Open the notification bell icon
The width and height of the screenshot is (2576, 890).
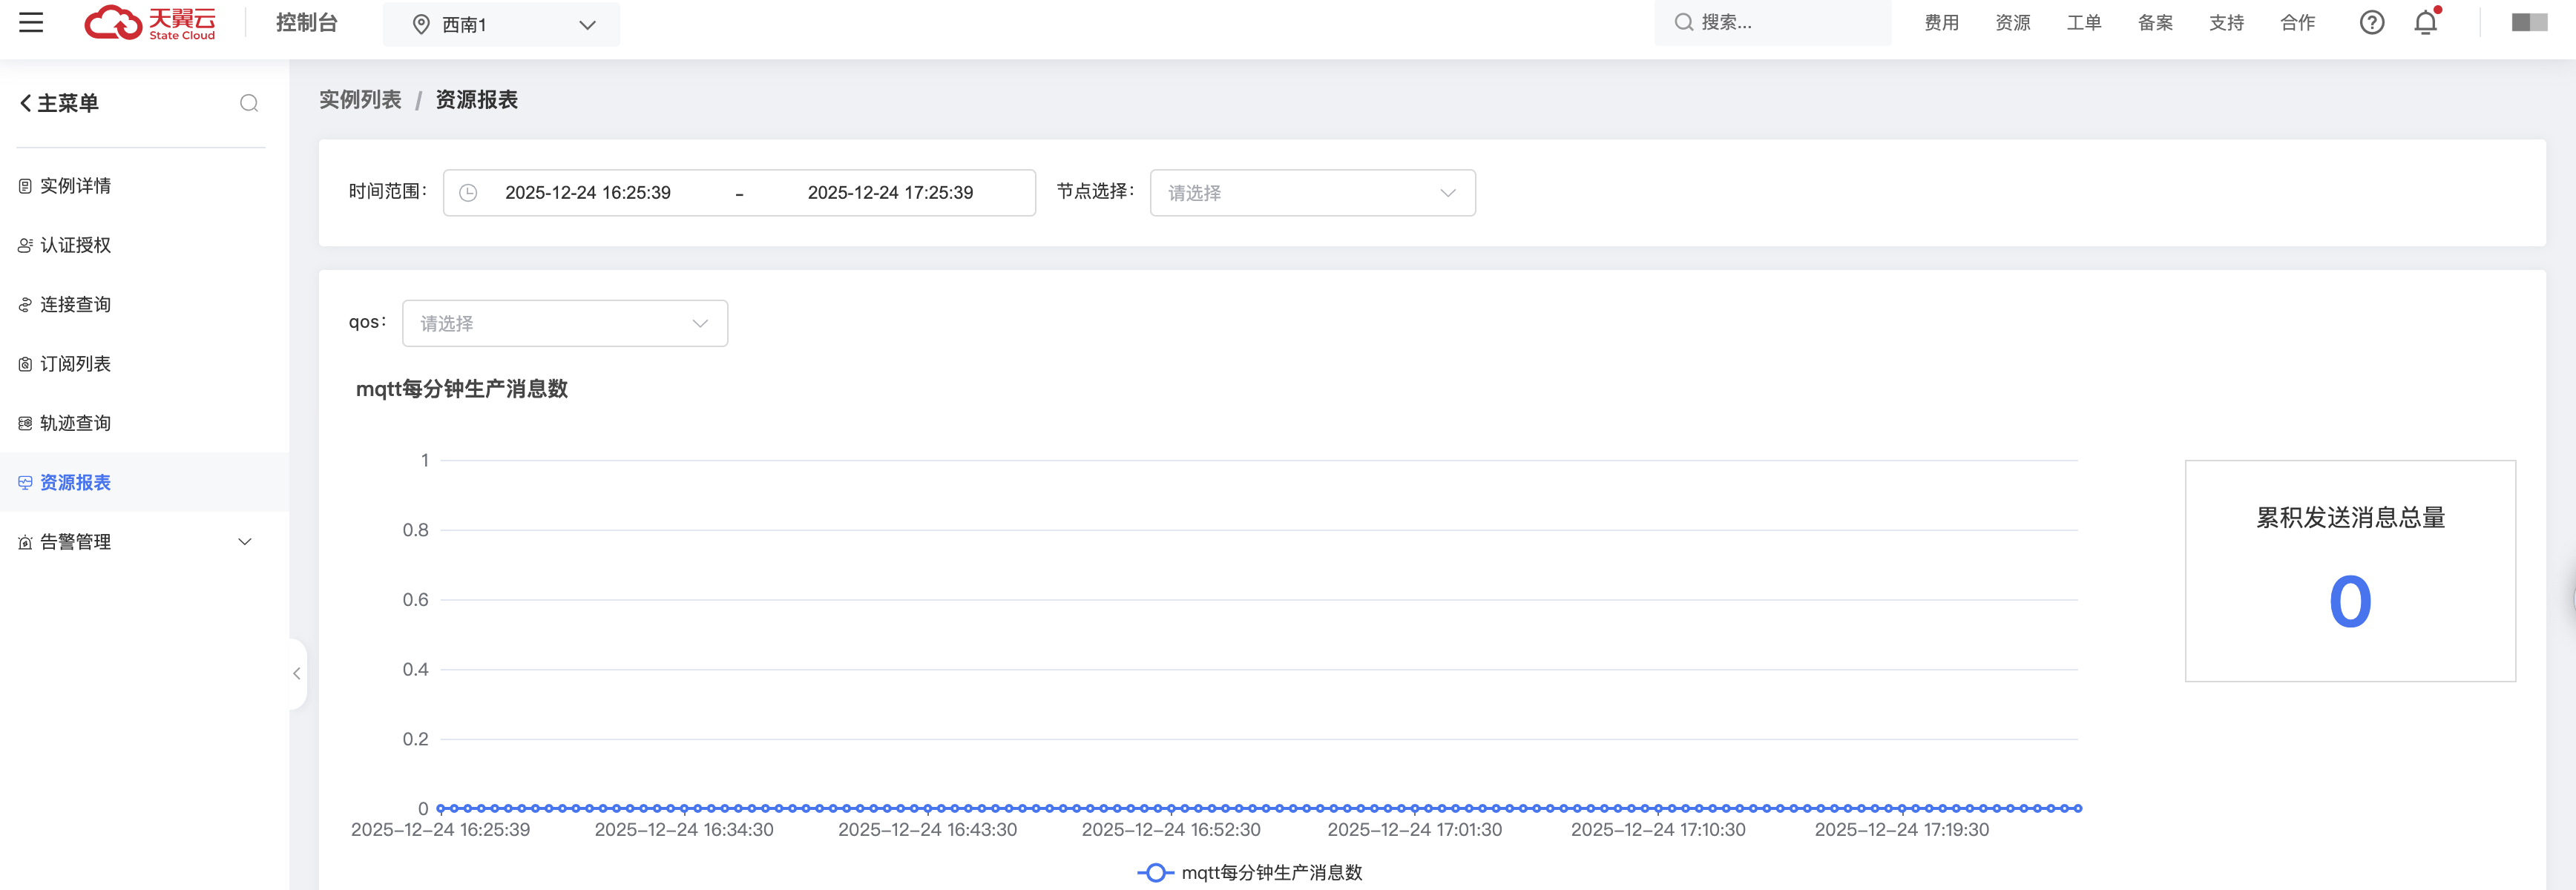[2425, 22]
